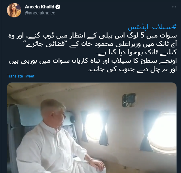This screenshot has width=181, height=173.
Task: Open Aneela Khalid's profile picture
Action: [x=14, y=10]
